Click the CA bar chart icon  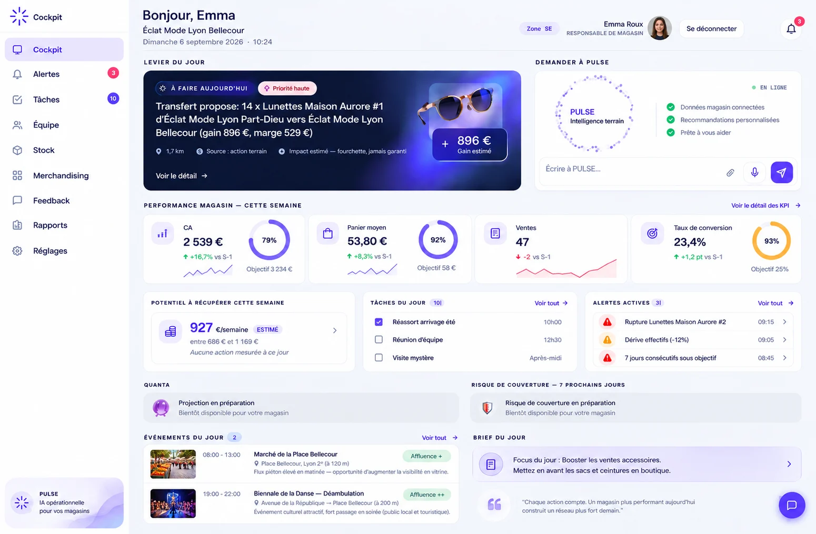[x=162, y=233]
